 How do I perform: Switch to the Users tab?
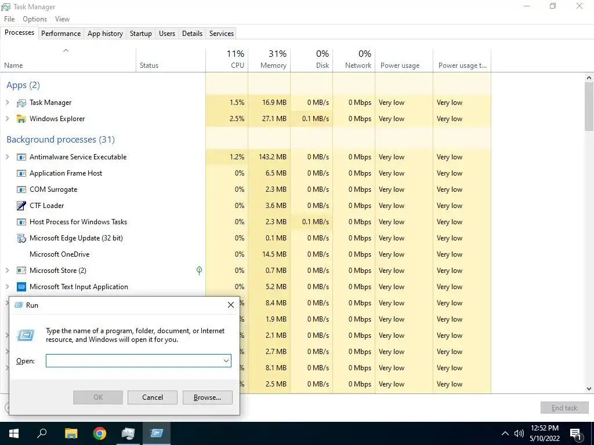point(167,33)
